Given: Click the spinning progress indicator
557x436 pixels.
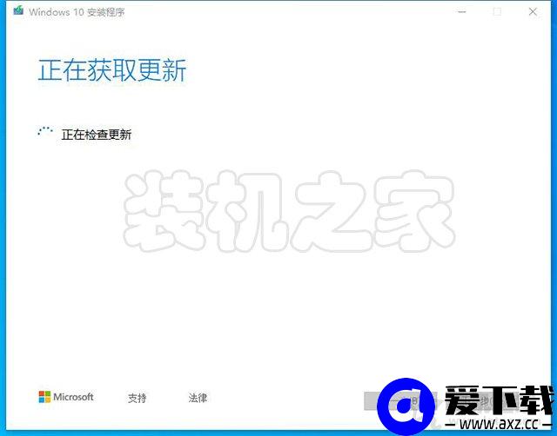Looking at the screenshot, I should click(45, 131).
